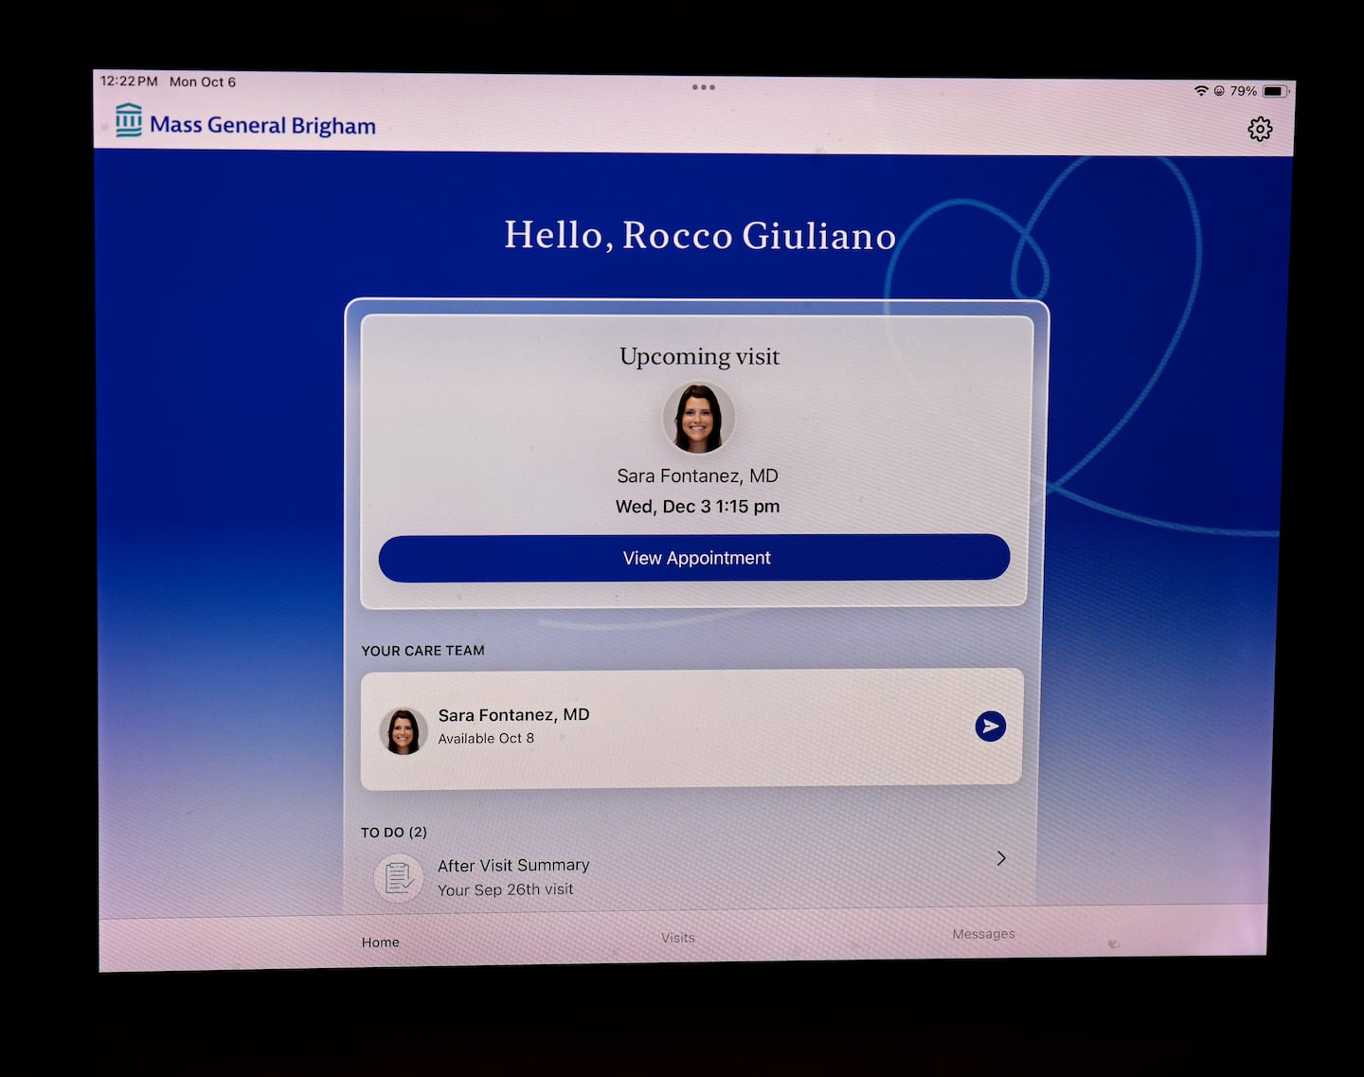Switch to the Visits tab

(678, 938)
